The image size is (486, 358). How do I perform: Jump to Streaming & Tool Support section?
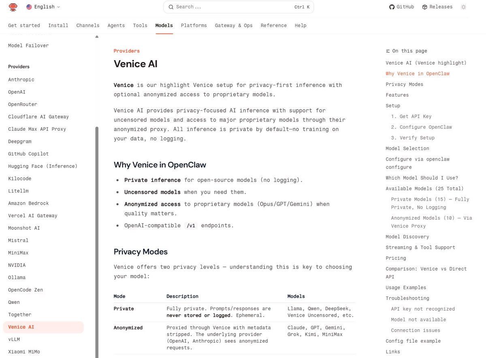click(x=420, y=248)
